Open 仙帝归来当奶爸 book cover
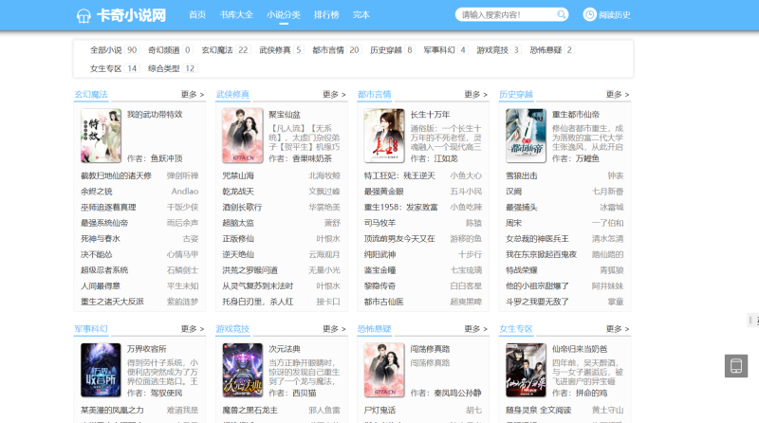The image size is (759, 423). [x=526, y=370]
